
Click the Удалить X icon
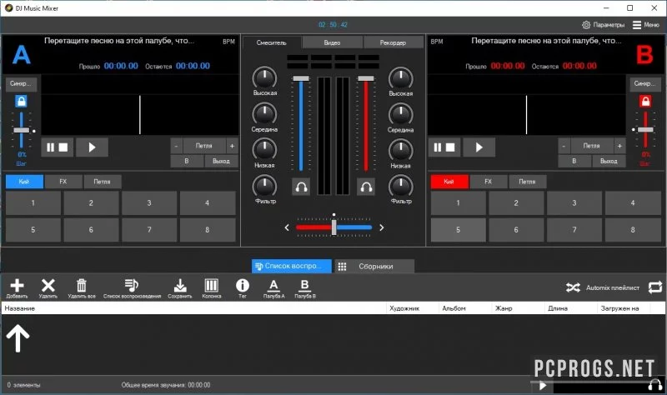(48, 286)
